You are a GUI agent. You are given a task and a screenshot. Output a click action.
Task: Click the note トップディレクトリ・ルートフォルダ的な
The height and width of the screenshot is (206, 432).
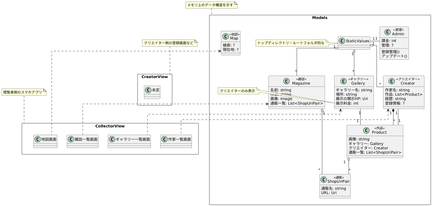(x=292, y=43)
